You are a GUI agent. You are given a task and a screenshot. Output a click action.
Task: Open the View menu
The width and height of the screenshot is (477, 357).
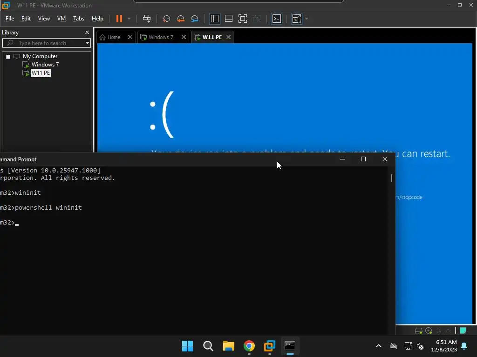44,19
